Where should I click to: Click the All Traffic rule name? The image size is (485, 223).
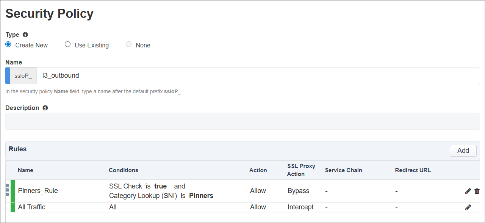coord(31,207)
